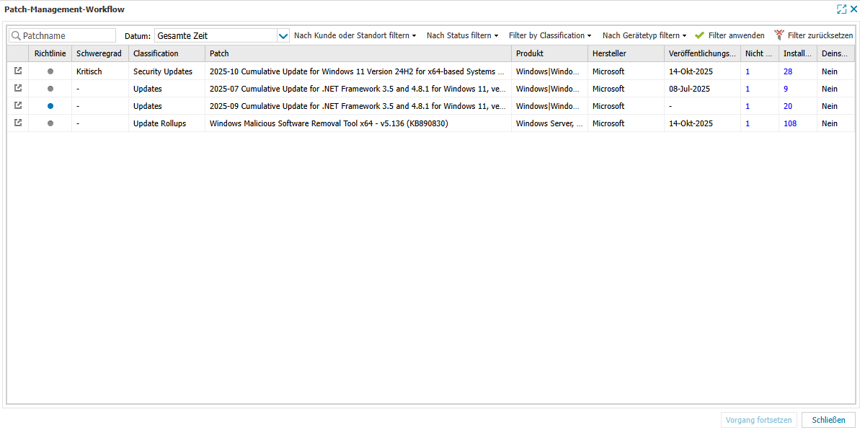860x430 pixels.
Task: Click the Schließen button
Action: pos(828,420)
